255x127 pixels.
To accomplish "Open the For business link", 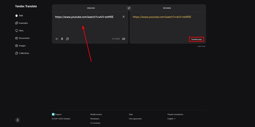I will click(95, 123).
